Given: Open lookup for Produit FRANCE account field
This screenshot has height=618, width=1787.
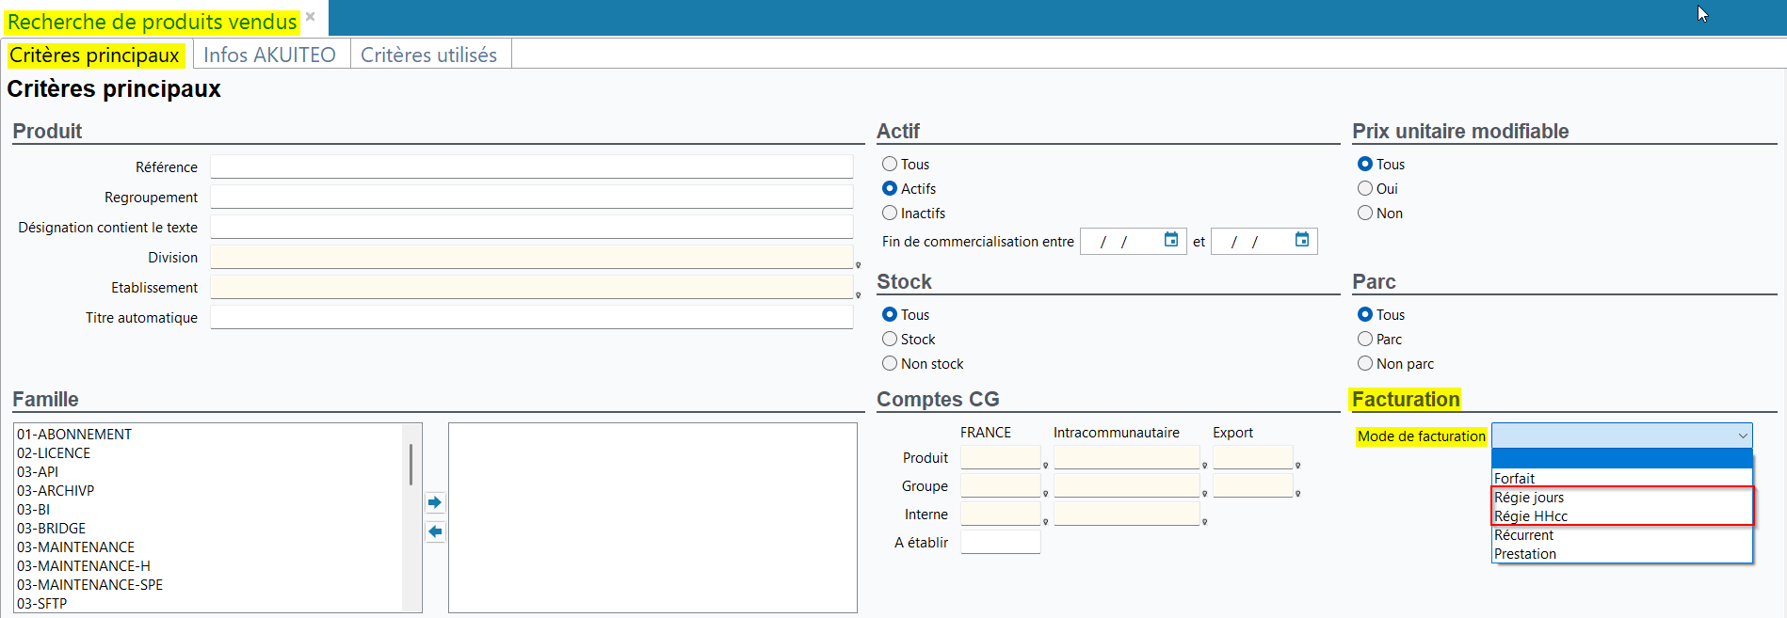Looking at the screenshot, I should click(1045, 465).
